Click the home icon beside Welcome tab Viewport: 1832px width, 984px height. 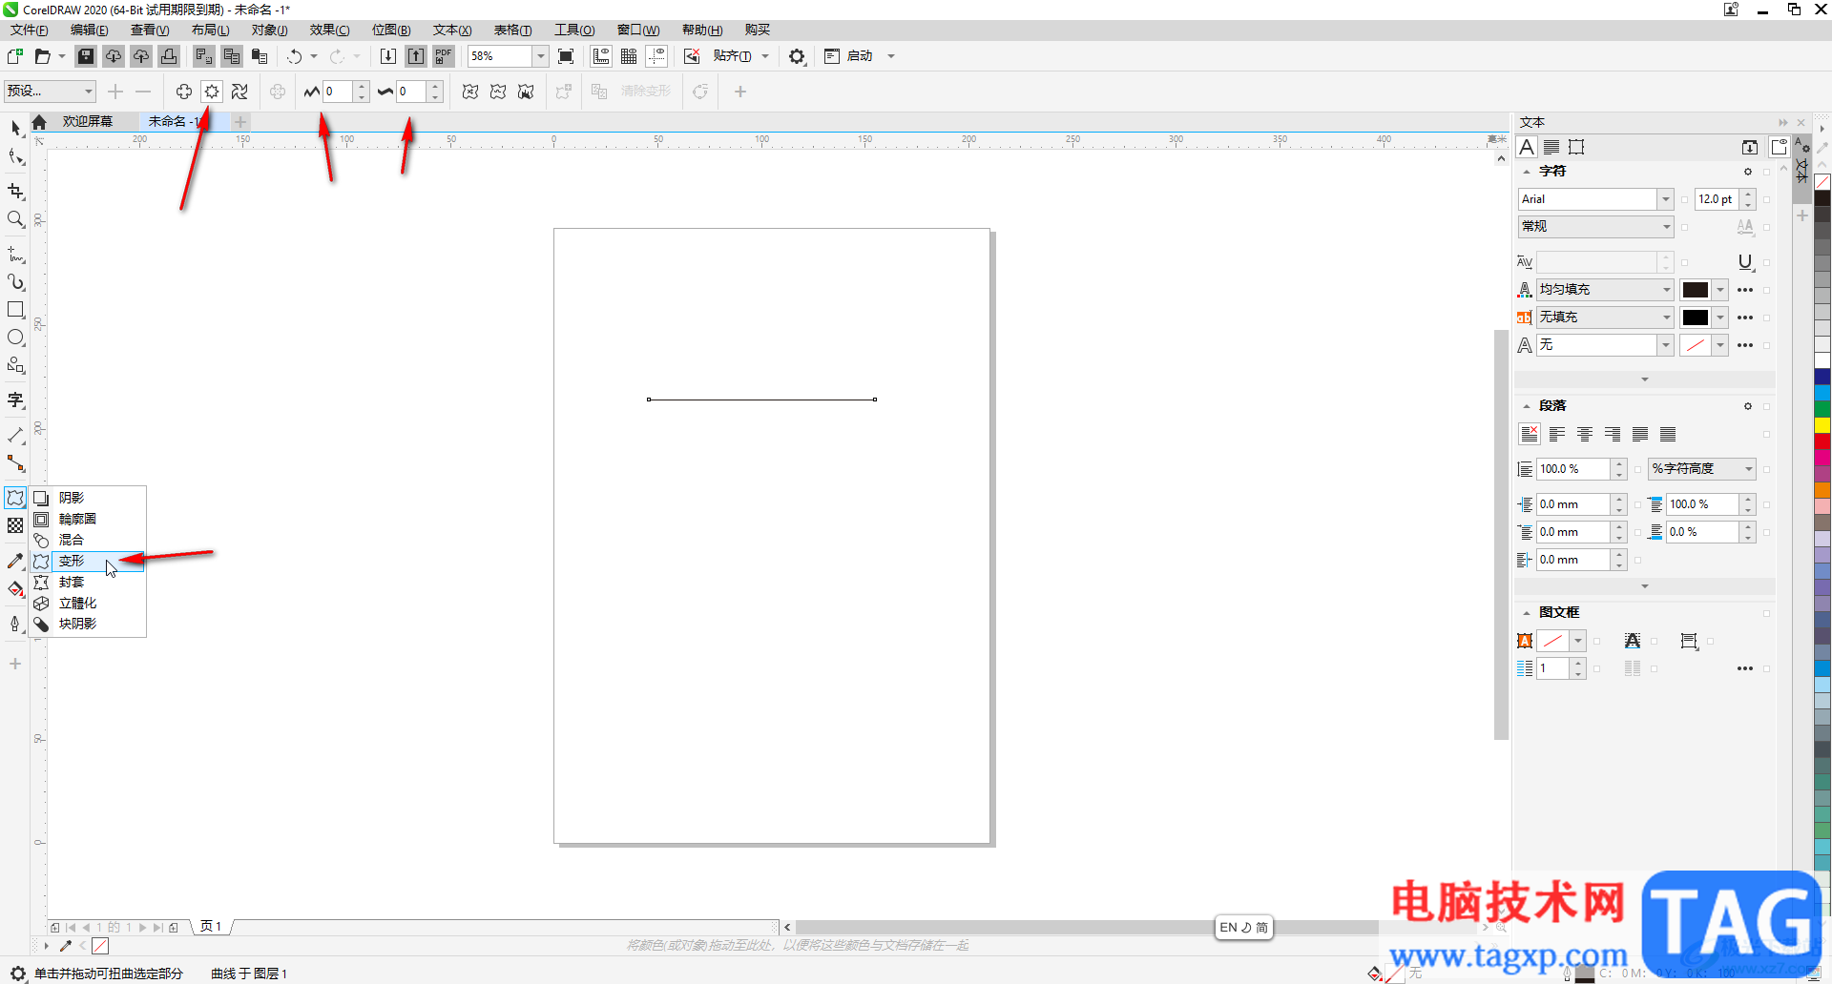(x=39, y=122)
